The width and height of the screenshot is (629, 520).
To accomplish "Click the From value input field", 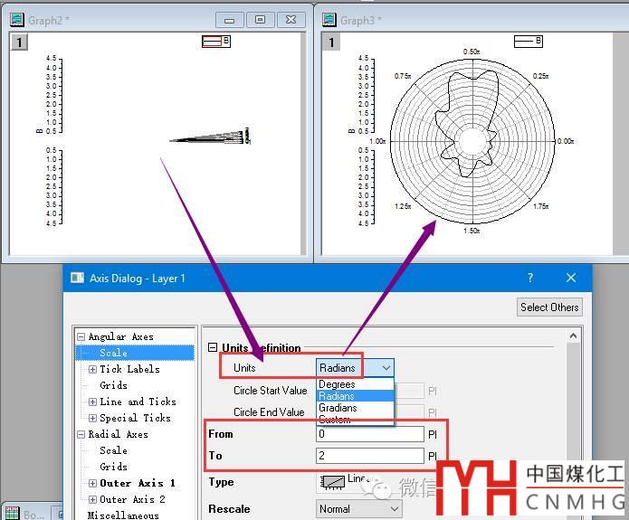I will tap(369, 434).
